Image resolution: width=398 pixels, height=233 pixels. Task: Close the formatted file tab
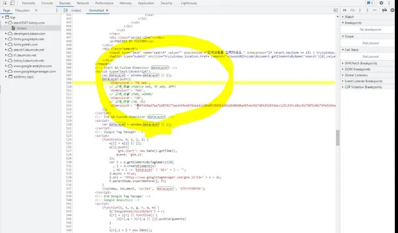(107, 11)
